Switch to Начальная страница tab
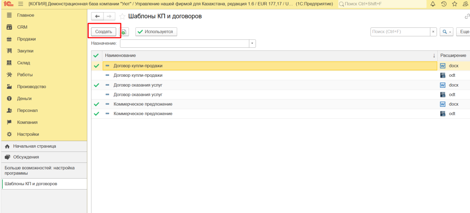The image size is (470, 213). (x=34, y=146)
